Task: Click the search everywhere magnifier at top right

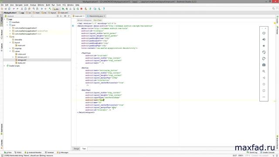Action: coord(273,9)
